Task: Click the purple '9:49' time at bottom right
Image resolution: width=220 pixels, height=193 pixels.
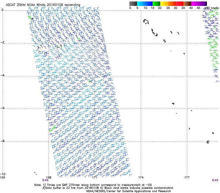Action: click(x=215, y=180)
